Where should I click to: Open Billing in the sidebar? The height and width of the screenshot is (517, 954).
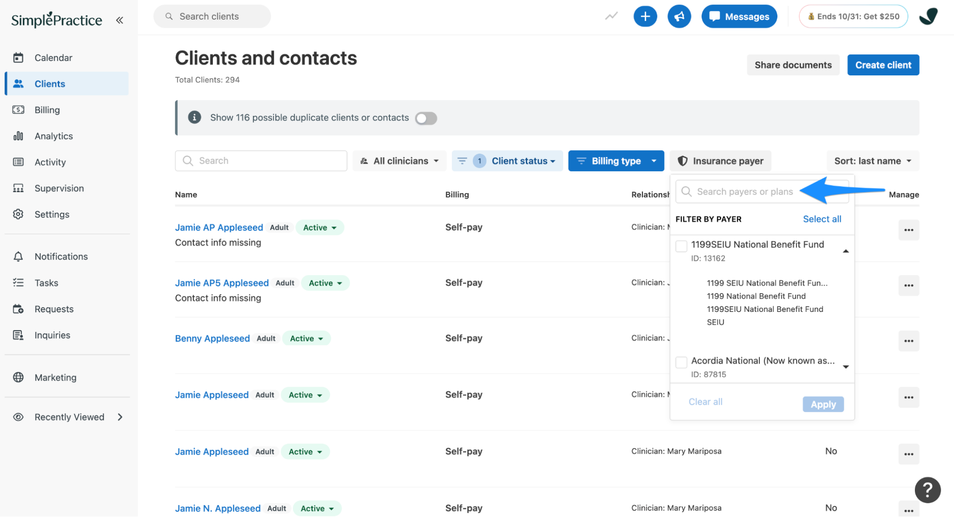tap(47, 110)
